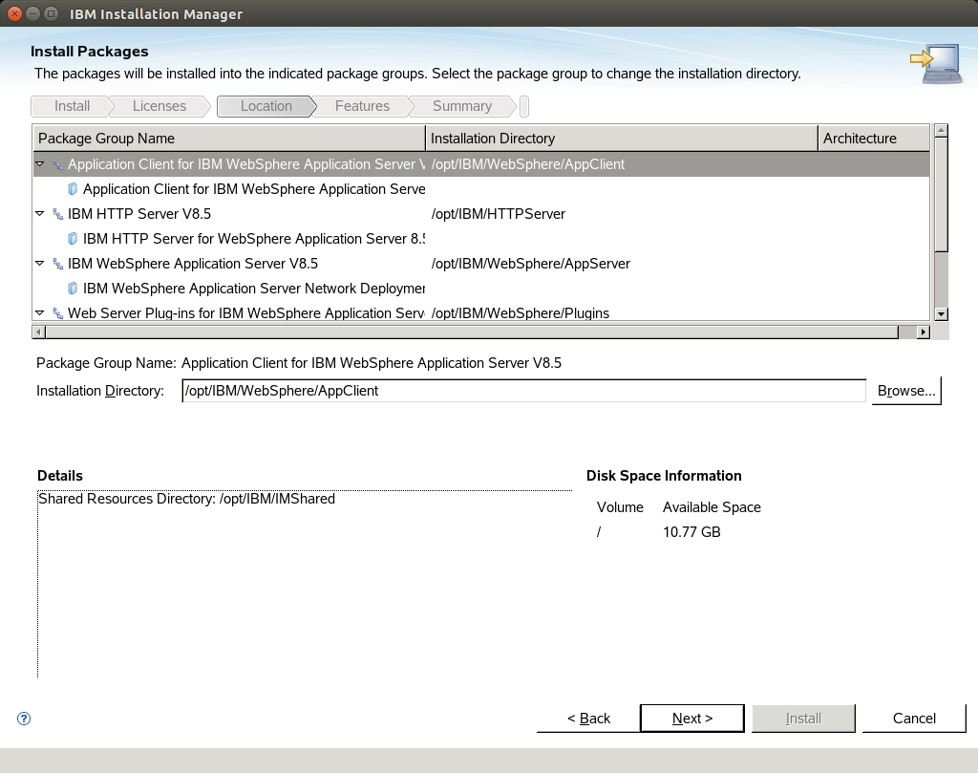Click the vertical scrollbar thumb
The height and width of the screenshot is (773, 978).
click(x=941, y=195)
